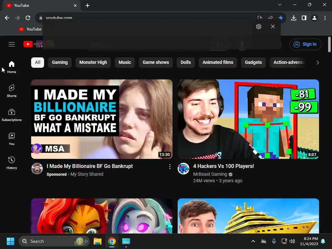The width and height of the screenshot is (332, 249).
Task: Open the Billionaire BF sponsored video thumbnail
Action: pos(101,119)
